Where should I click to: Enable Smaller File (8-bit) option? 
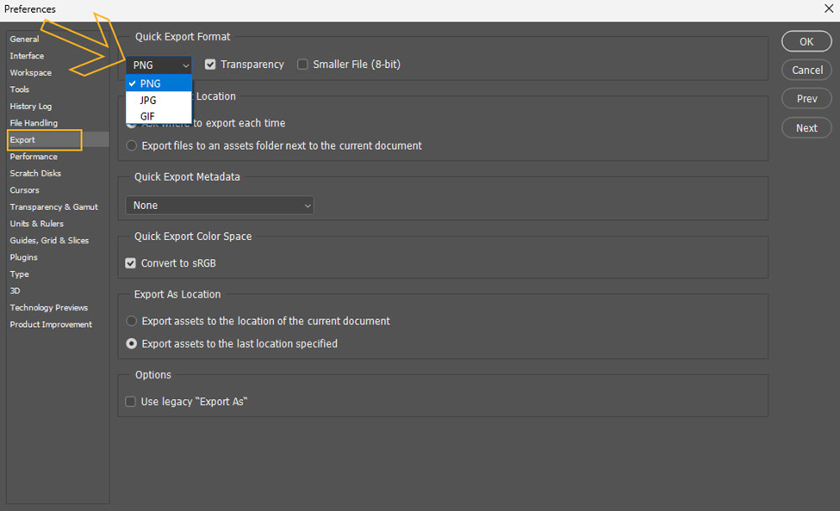[302, 65]
